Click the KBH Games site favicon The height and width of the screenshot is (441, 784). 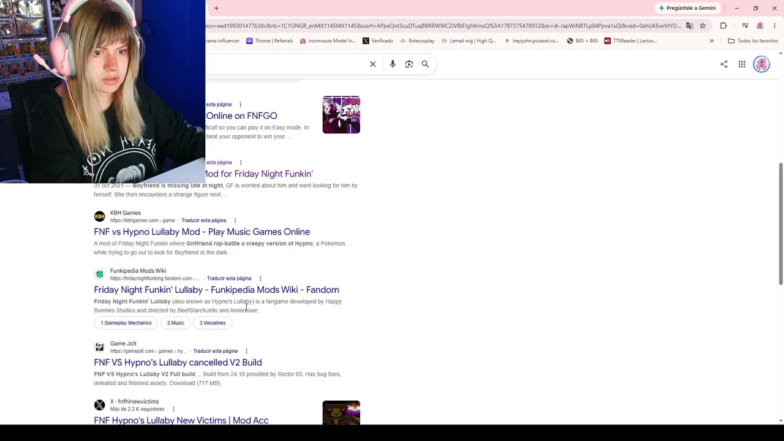99,216
